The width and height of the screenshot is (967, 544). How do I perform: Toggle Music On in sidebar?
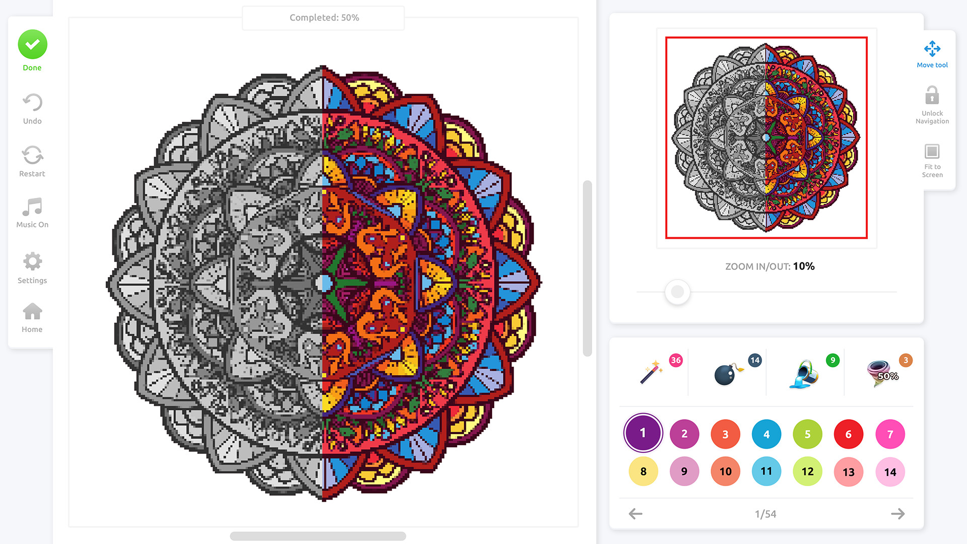click(x=33, y=213)
